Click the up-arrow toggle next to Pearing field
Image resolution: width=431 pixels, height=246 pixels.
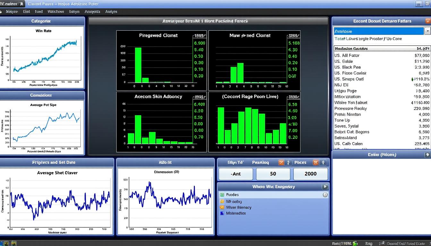(x=289, y=162)
